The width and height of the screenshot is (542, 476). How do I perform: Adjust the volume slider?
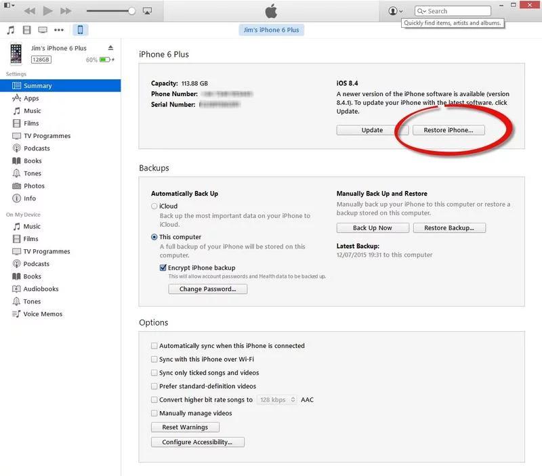click(x=110, y=11)
